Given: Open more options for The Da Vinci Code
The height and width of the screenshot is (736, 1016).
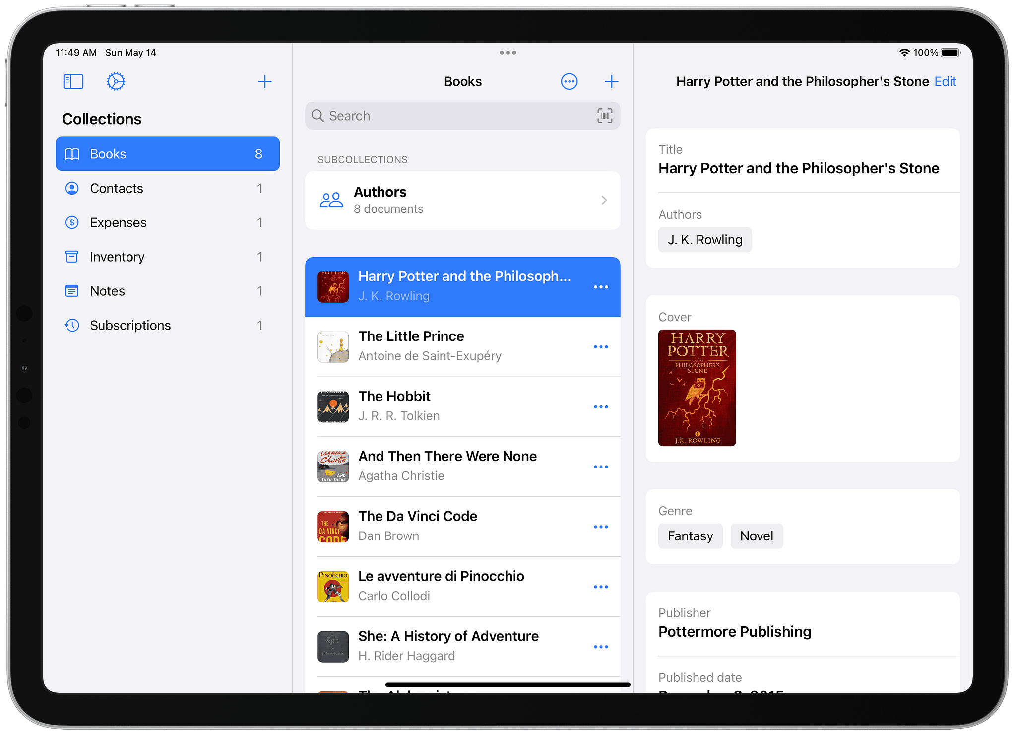Looking at the screenshot, I should pyautogui.click(x=601, y=527).
